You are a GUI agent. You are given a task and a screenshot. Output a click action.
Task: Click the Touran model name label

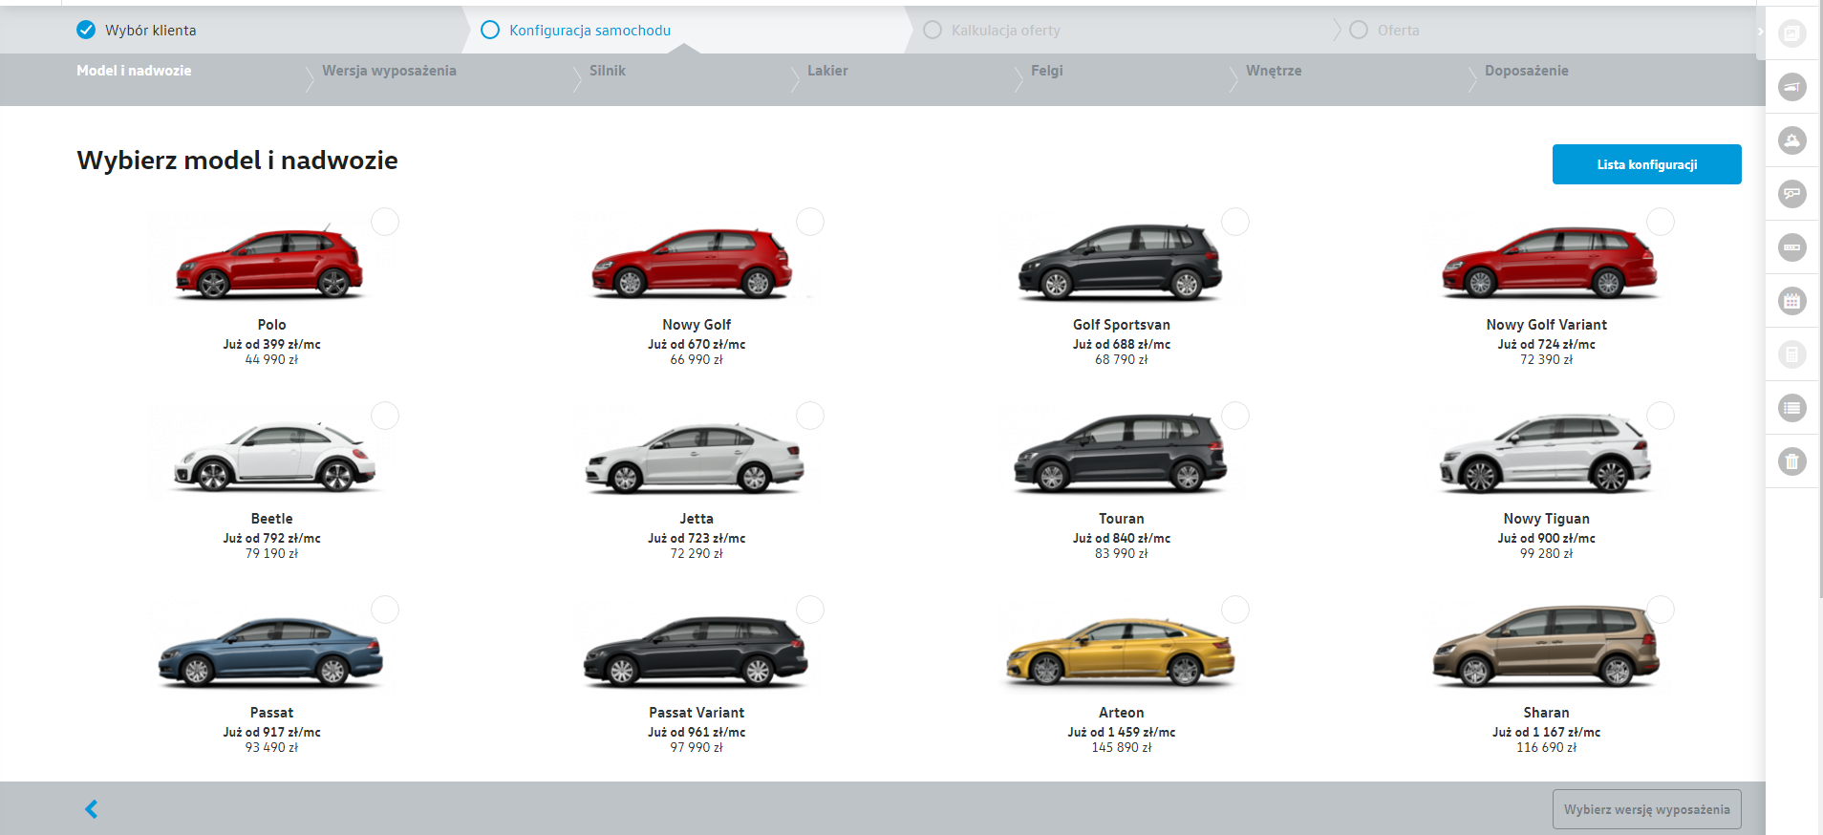(1122, 519)
